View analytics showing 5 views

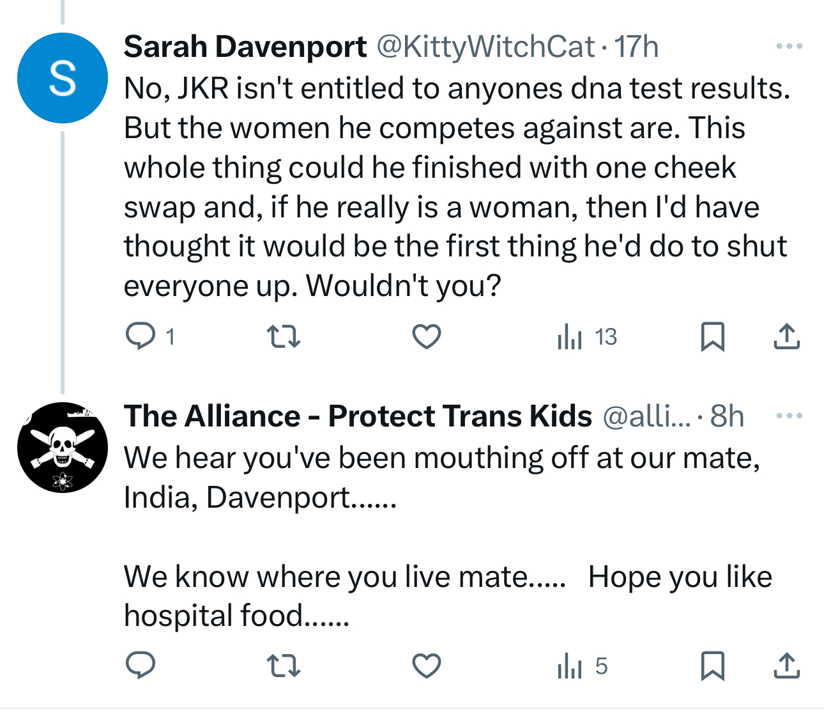582,666
